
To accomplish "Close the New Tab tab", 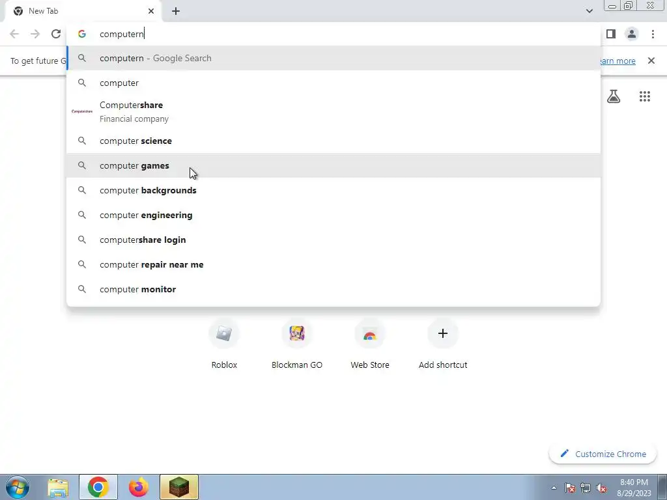I will [151, 11].
